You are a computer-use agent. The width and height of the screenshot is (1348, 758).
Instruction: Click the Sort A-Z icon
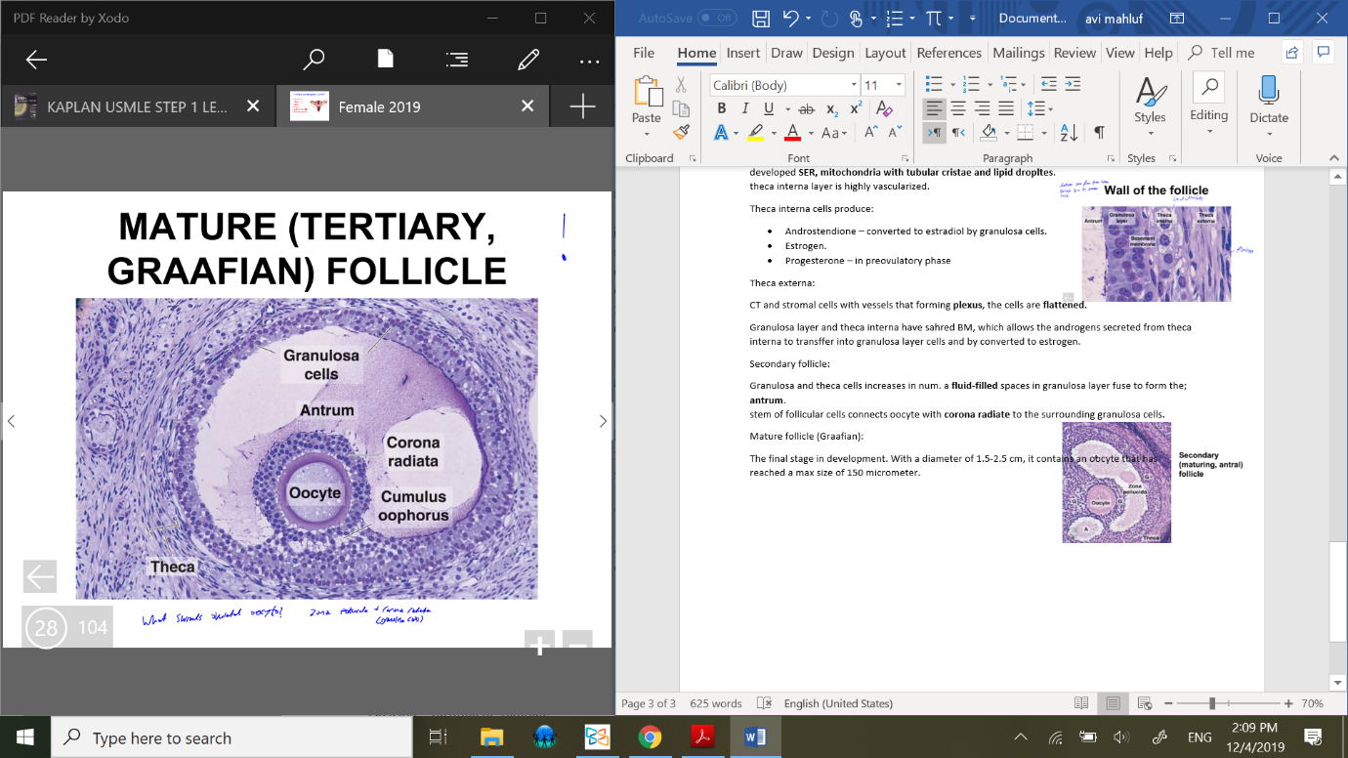click(1069, 132)
